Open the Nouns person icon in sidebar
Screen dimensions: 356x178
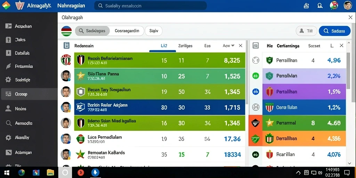[x=8, y=108]
